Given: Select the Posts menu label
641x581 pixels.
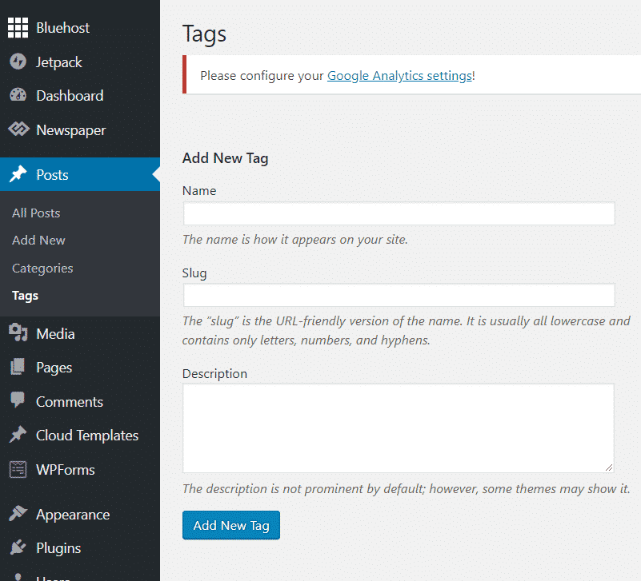Looking at the screenshot, I should coord(52,175).
